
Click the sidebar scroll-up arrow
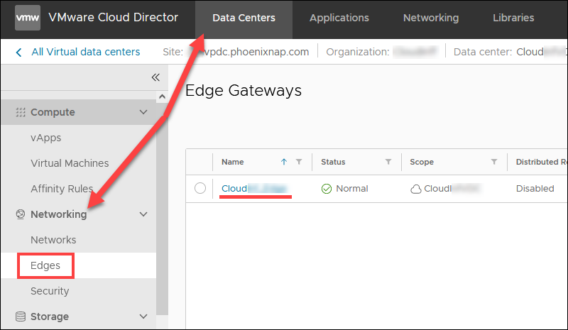[x=163, y=97]
